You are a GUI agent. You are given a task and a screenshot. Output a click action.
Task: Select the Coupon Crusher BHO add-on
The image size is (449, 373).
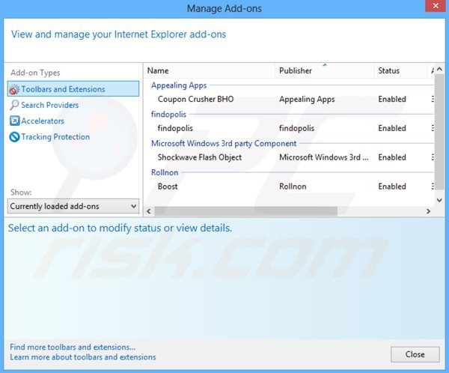[195, 99]
